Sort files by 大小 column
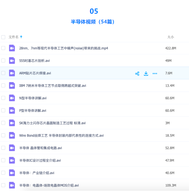Viewport: 189px width, 195px height. [x=170, y=37]
